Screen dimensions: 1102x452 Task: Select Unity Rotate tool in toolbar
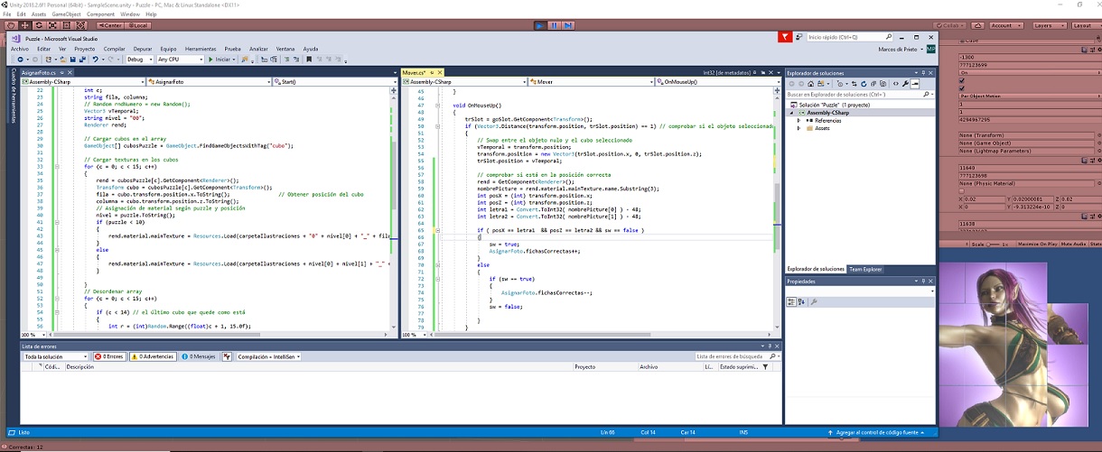point(38,25)
